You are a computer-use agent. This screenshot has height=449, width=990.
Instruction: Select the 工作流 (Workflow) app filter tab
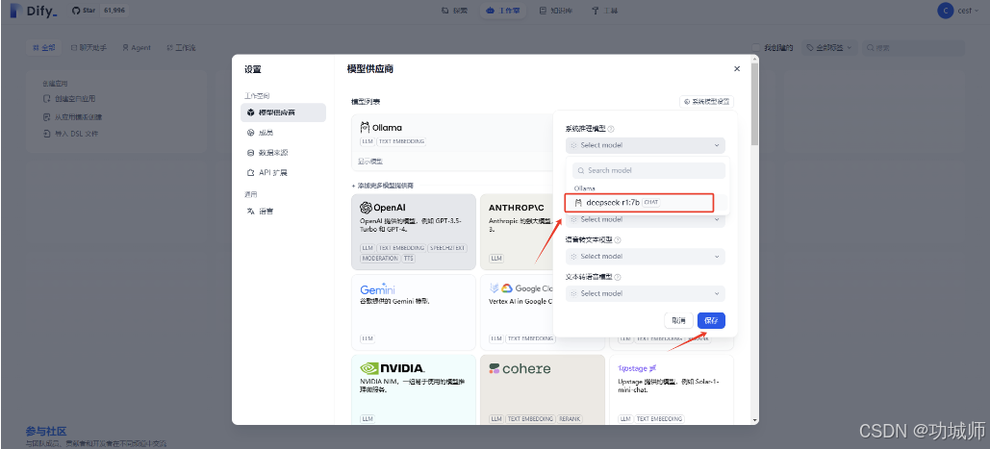click(181, 47)
